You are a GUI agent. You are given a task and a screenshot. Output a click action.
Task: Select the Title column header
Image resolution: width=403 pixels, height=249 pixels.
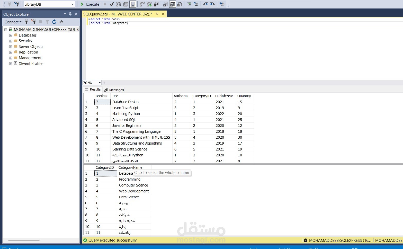(x=141, y=96)
